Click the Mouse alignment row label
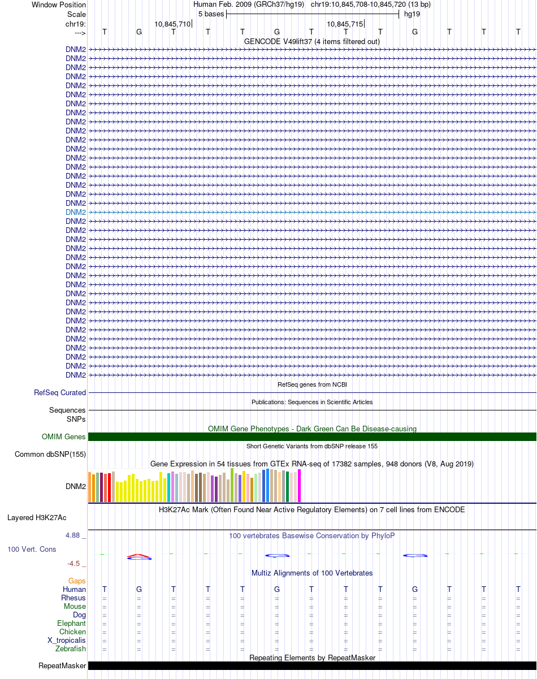This screenshot has height=679, width=537. (75, 606)
